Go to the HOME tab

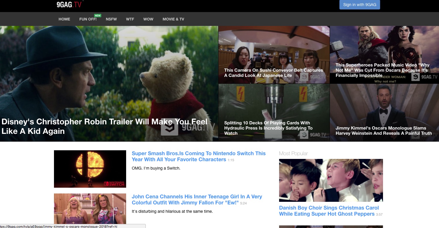coord(64,19)
